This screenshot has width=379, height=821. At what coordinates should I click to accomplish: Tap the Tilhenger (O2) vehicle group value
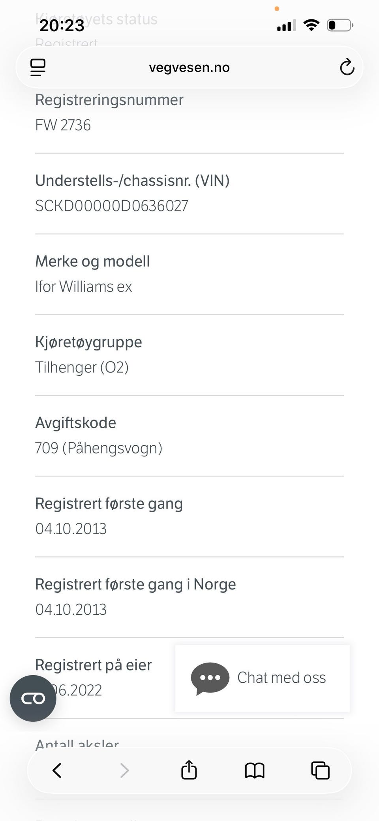(x=82, y=367)
